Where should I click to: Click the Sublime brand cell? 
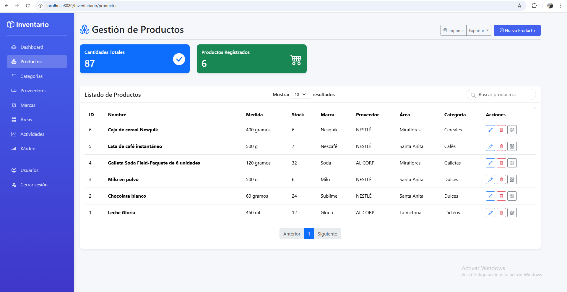pos(329,196)
